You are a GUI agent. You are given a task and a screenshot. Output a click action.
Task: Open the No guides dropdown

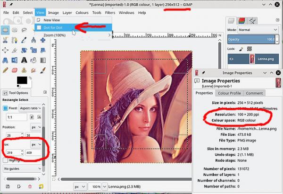(x=22, y=168)
